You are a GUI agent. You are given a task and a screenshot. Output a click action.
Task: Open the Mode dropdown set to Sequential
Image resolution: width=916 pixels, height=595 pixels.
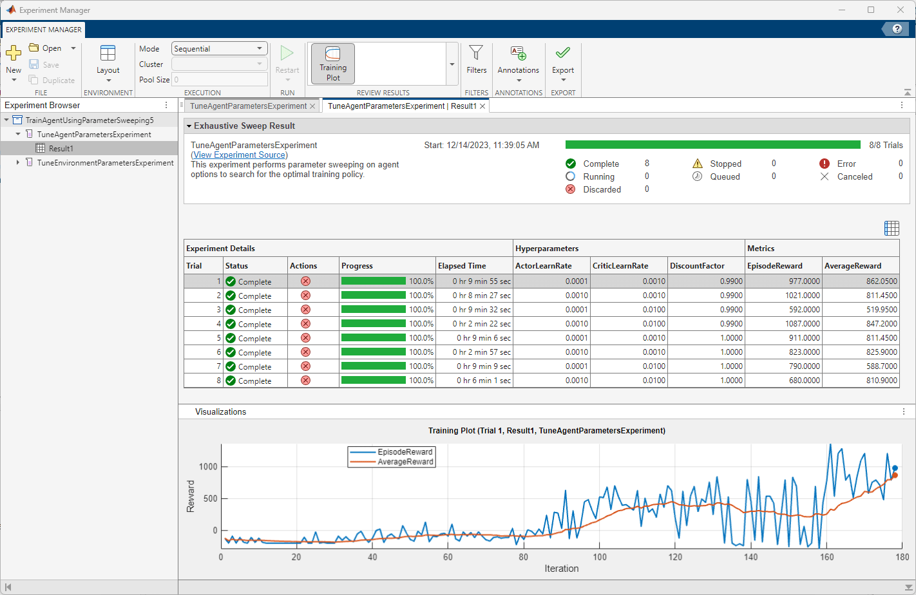coord(219,48)
